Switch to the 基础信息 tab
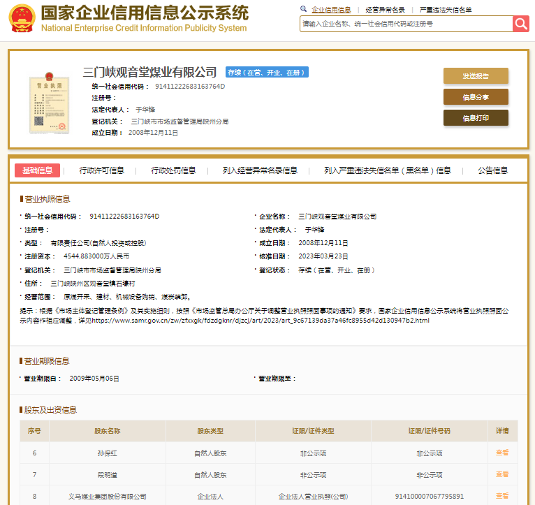 (x=37, y=170)
